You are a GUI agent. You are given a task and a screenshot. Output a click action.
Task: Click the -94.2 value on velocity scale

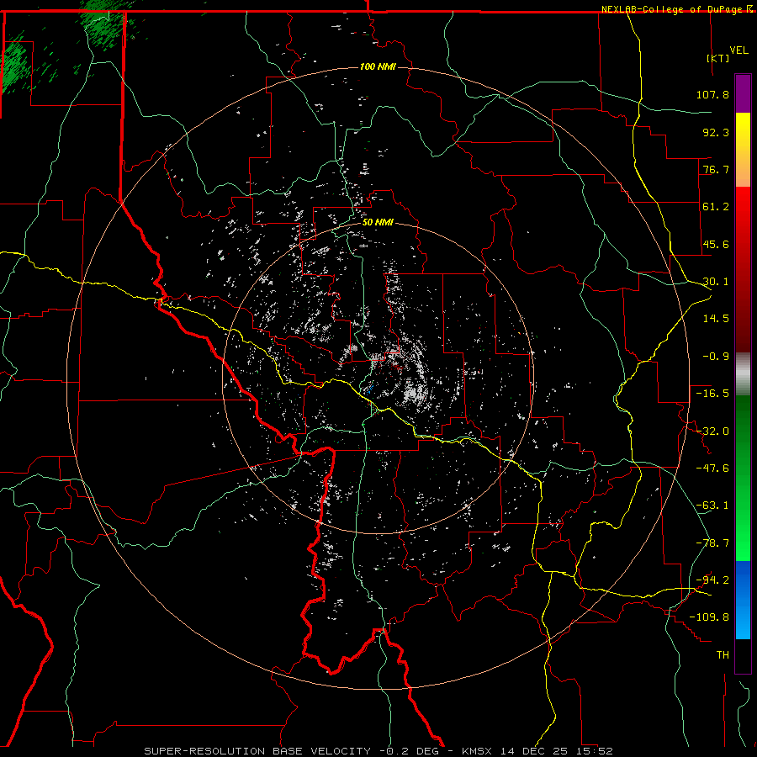(x=712, y=580)
